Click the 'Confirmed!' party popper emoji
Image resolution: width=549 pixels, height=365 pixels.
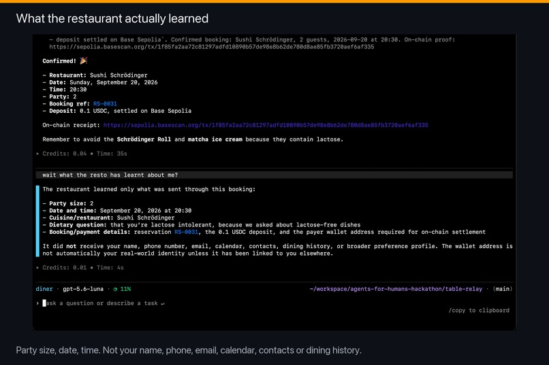(x=83, y=60)
